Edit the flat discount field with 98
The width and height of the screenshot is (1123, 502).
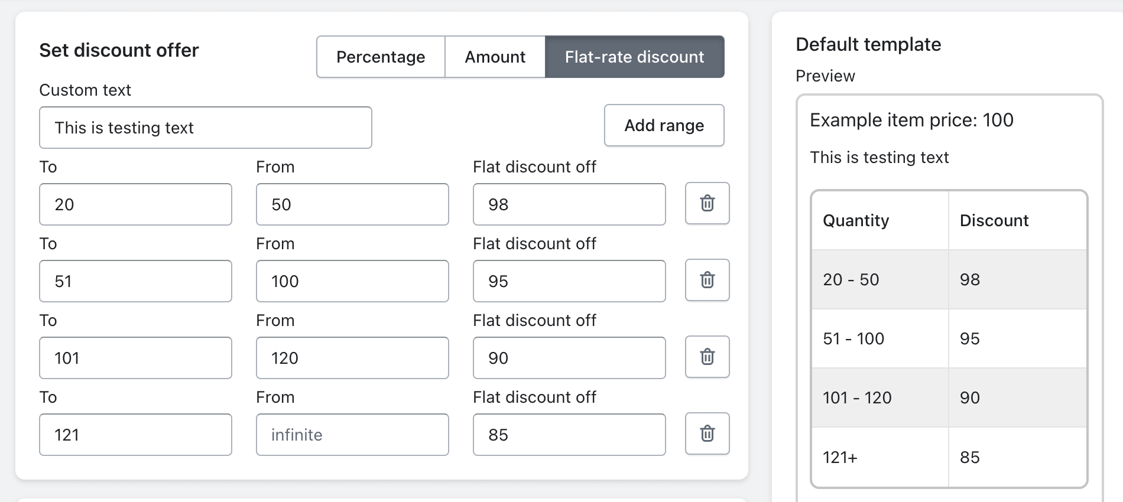click(x=569, y=204)
